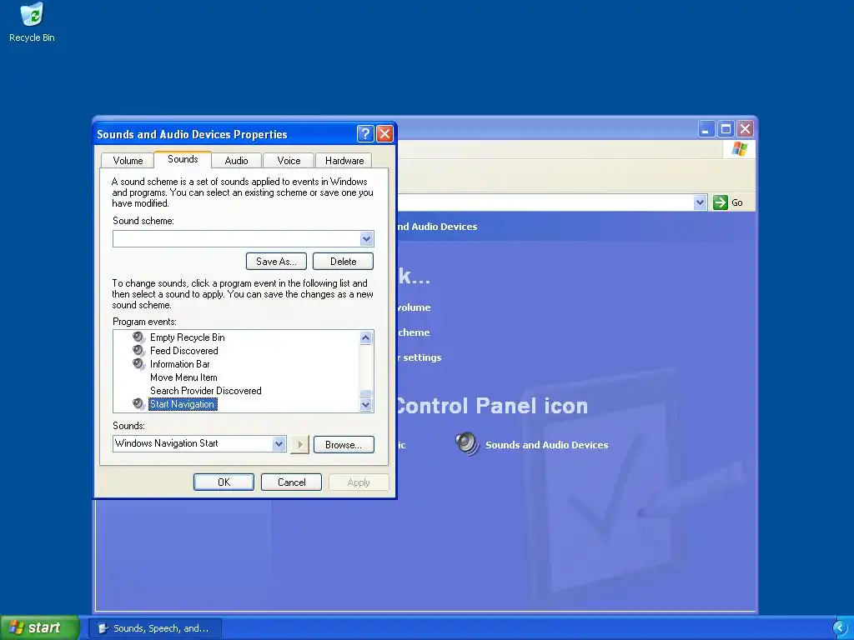The height and width of the screenshot is (640, 854).
Task: Open the Hardware tab
Action: (x=344, y=161)
